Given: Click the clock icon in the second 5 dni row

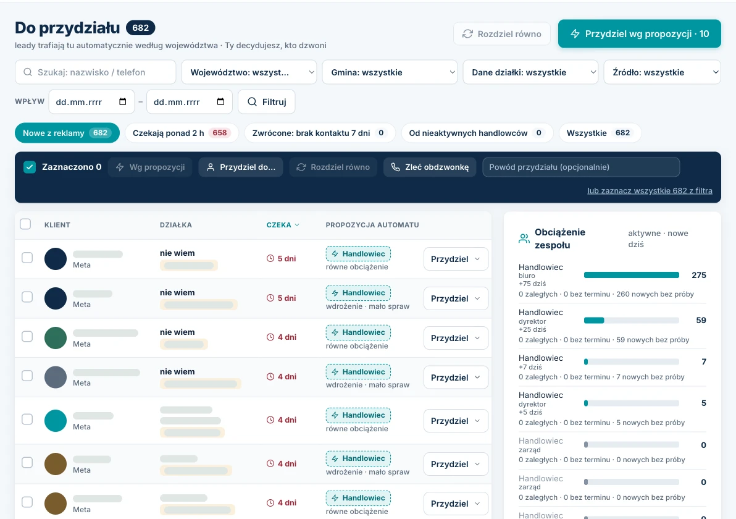Looking at the screenshot, I should (x=270, y=298).
